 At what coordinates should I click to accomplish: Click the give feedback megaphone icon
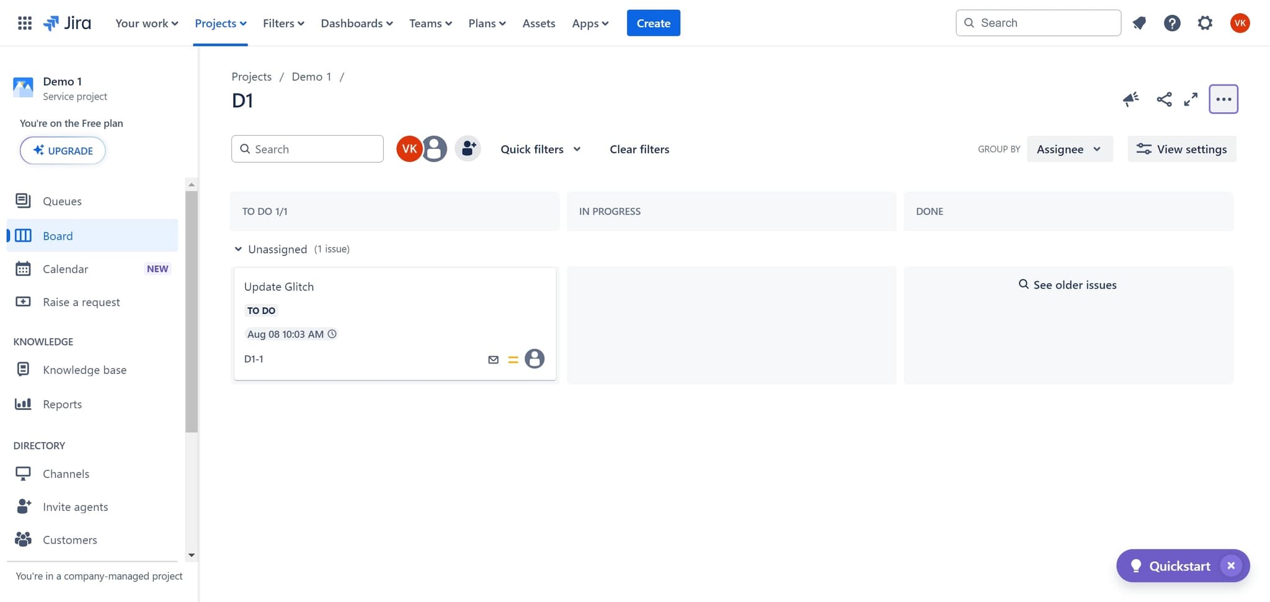pyautogui.click(x=1130, y=99)
